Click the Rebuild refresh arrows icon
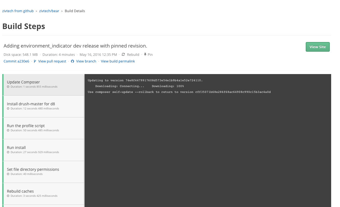 (123, 54)
